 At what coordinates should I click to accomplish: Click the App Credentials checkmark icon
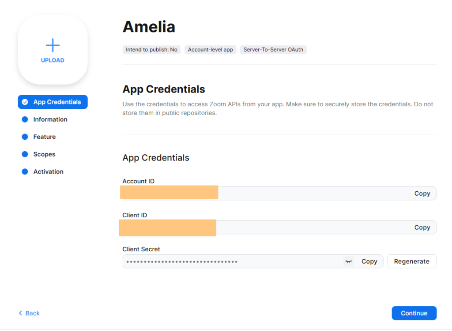point(25,102)
